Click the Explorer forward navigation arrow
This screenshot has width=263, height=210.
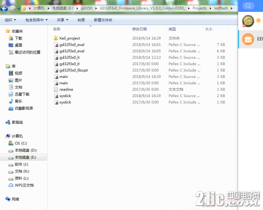pos(13,9)
